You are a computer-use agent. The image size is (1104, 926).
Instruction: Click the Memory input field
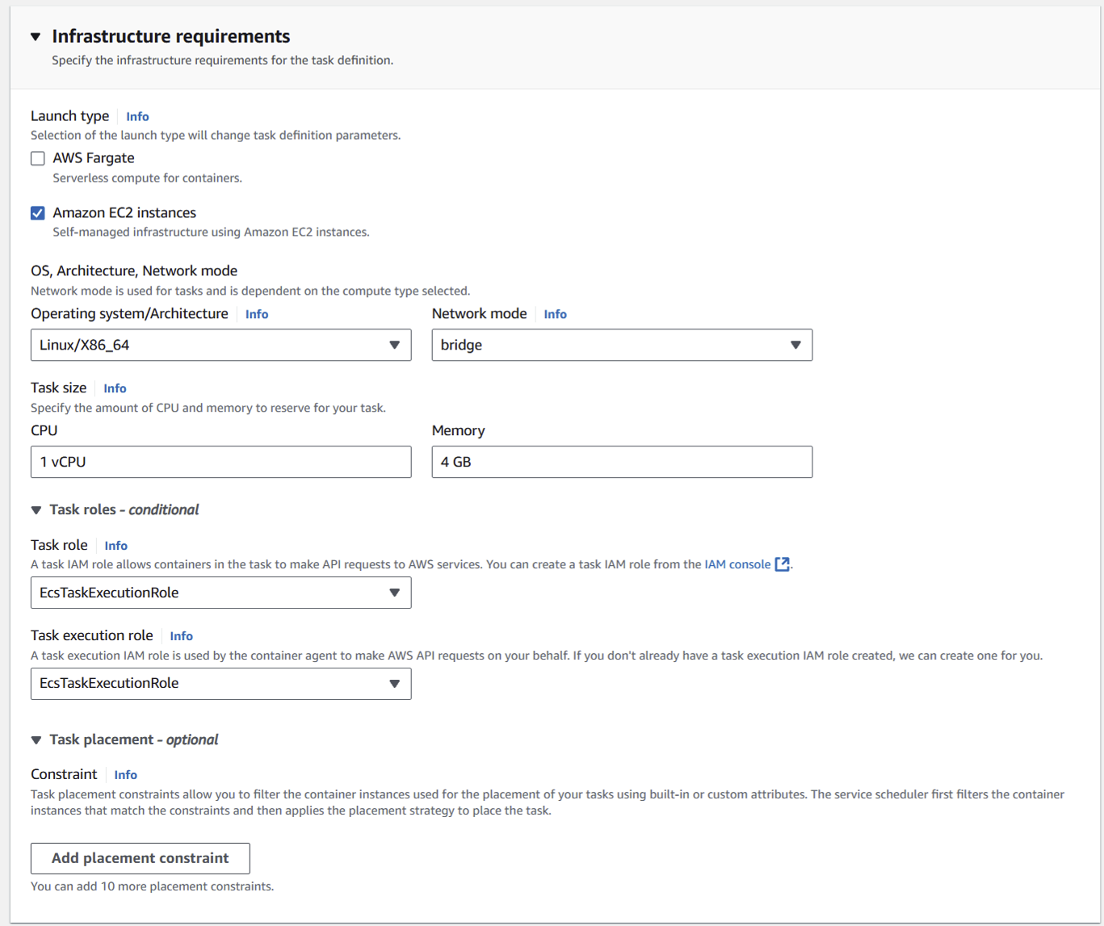(621, 462)
